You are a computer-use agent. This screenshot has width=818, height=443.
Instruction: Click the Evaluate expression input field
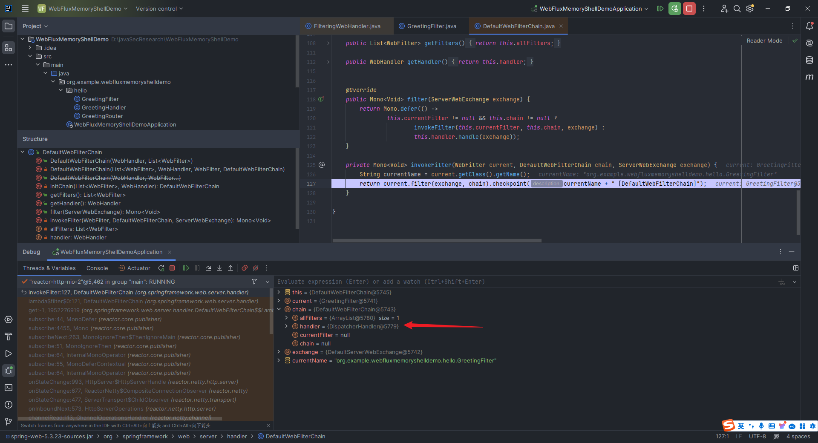tap(526, 282)
